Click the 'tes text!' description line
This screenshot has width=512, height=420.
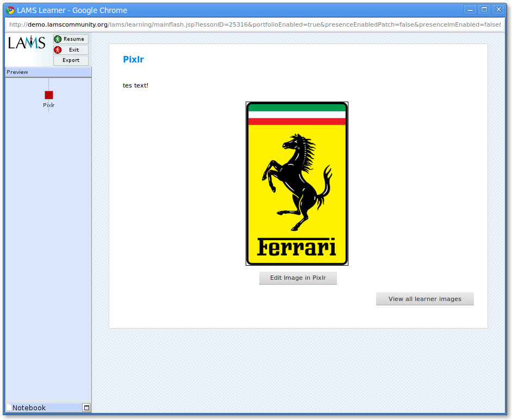coord(135,85)
